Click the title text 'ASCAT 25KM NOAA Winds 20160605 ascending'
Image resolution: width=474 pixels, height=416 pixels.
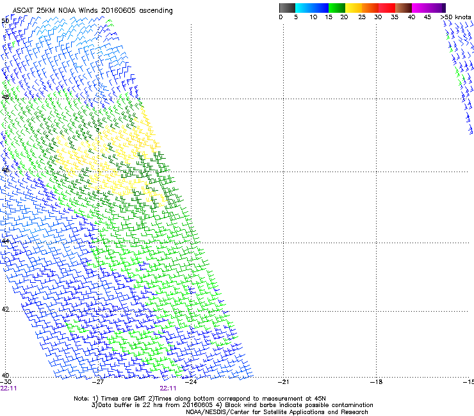point(92,11)
